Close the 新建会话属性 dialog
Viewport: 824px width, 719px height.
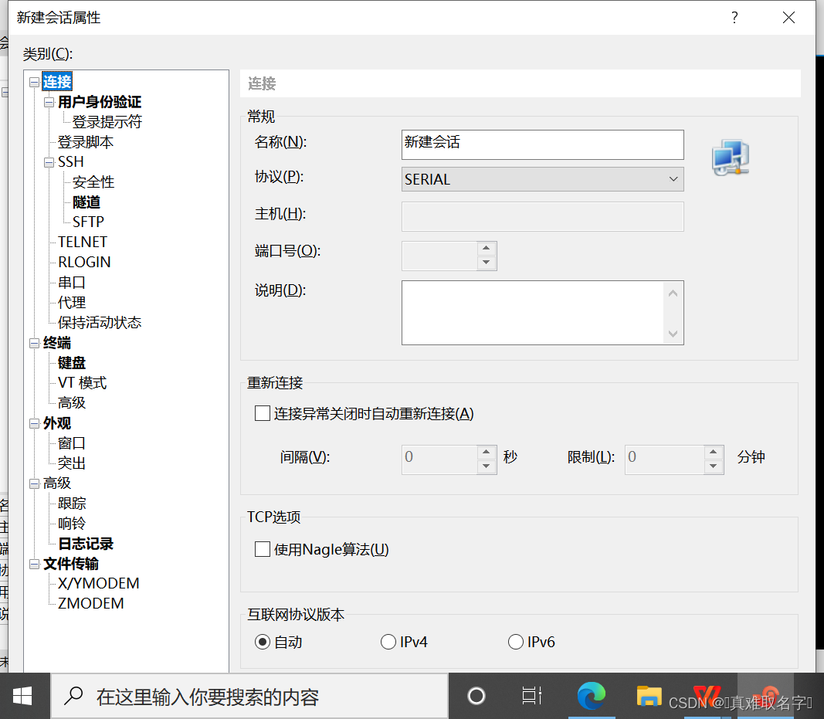point(788,17)
